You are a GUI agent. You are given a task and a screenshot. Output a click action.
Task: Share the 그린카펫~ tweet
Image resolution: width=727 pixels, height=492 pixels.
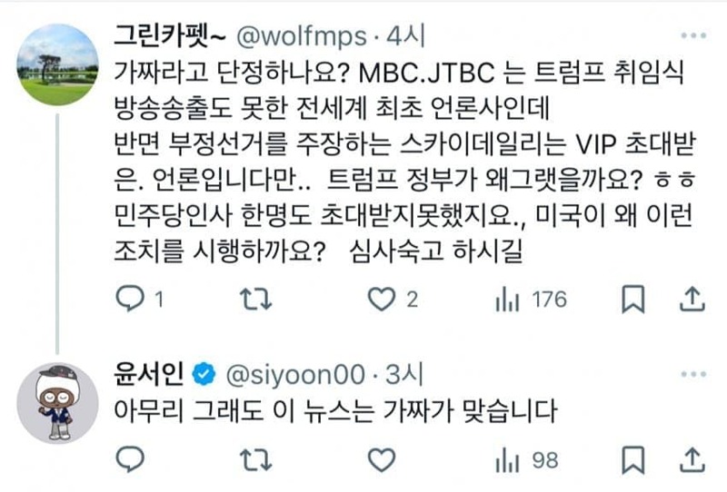692,299
